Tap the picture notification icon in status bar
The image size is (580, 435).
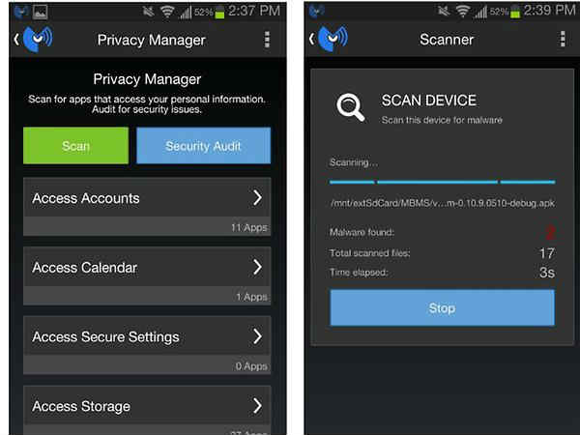40,13
